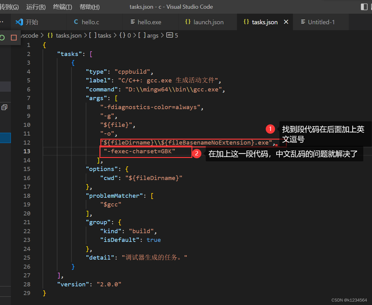Open the 帮助(H) menu
The width and height of the screenshot is (372, 305).
click(x=90, y=7)
